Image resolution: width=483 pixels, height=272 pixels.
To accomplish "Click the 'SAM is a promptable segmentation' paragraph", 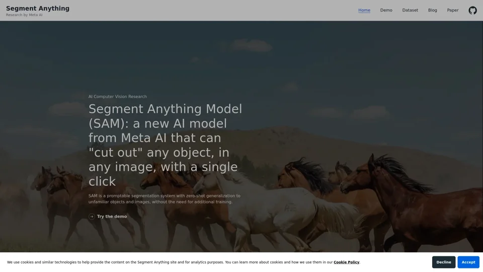I will 164,198.
